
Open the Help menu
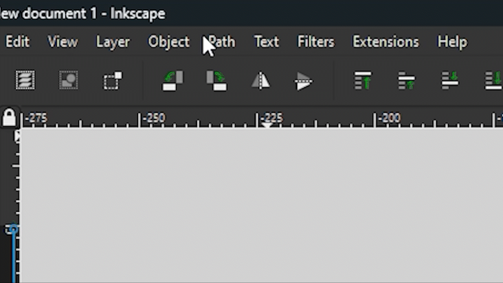(452, 42)
